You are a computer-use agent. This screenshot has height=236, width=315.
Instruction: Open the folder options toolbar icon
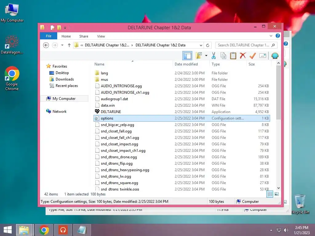(199, 56)
